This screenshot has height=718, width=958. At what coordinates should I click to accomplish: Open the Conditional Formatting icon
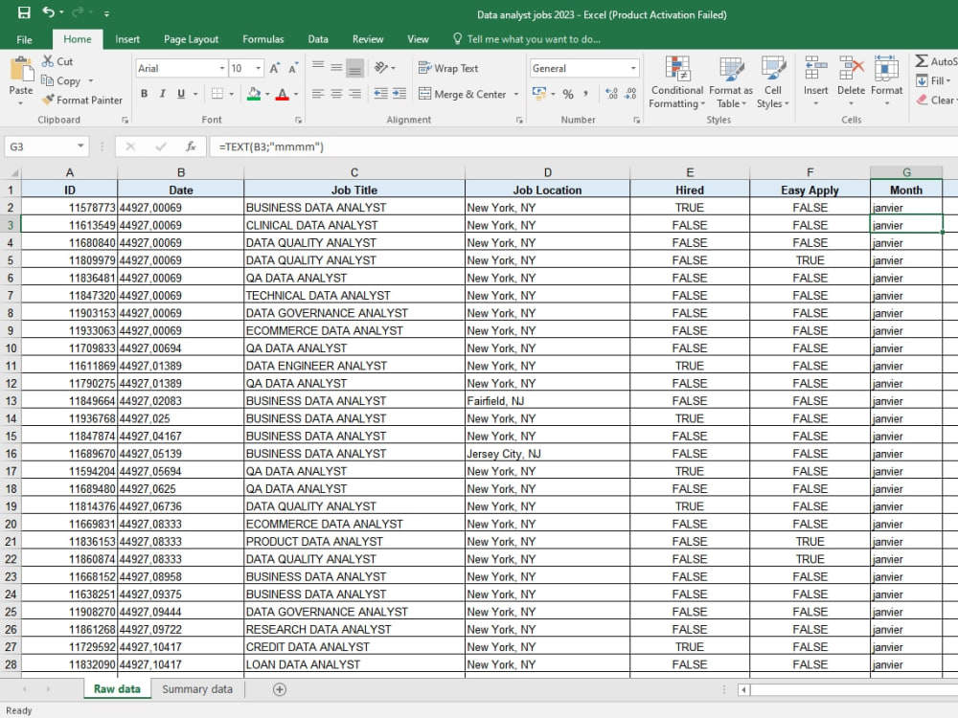pos(677,68)
